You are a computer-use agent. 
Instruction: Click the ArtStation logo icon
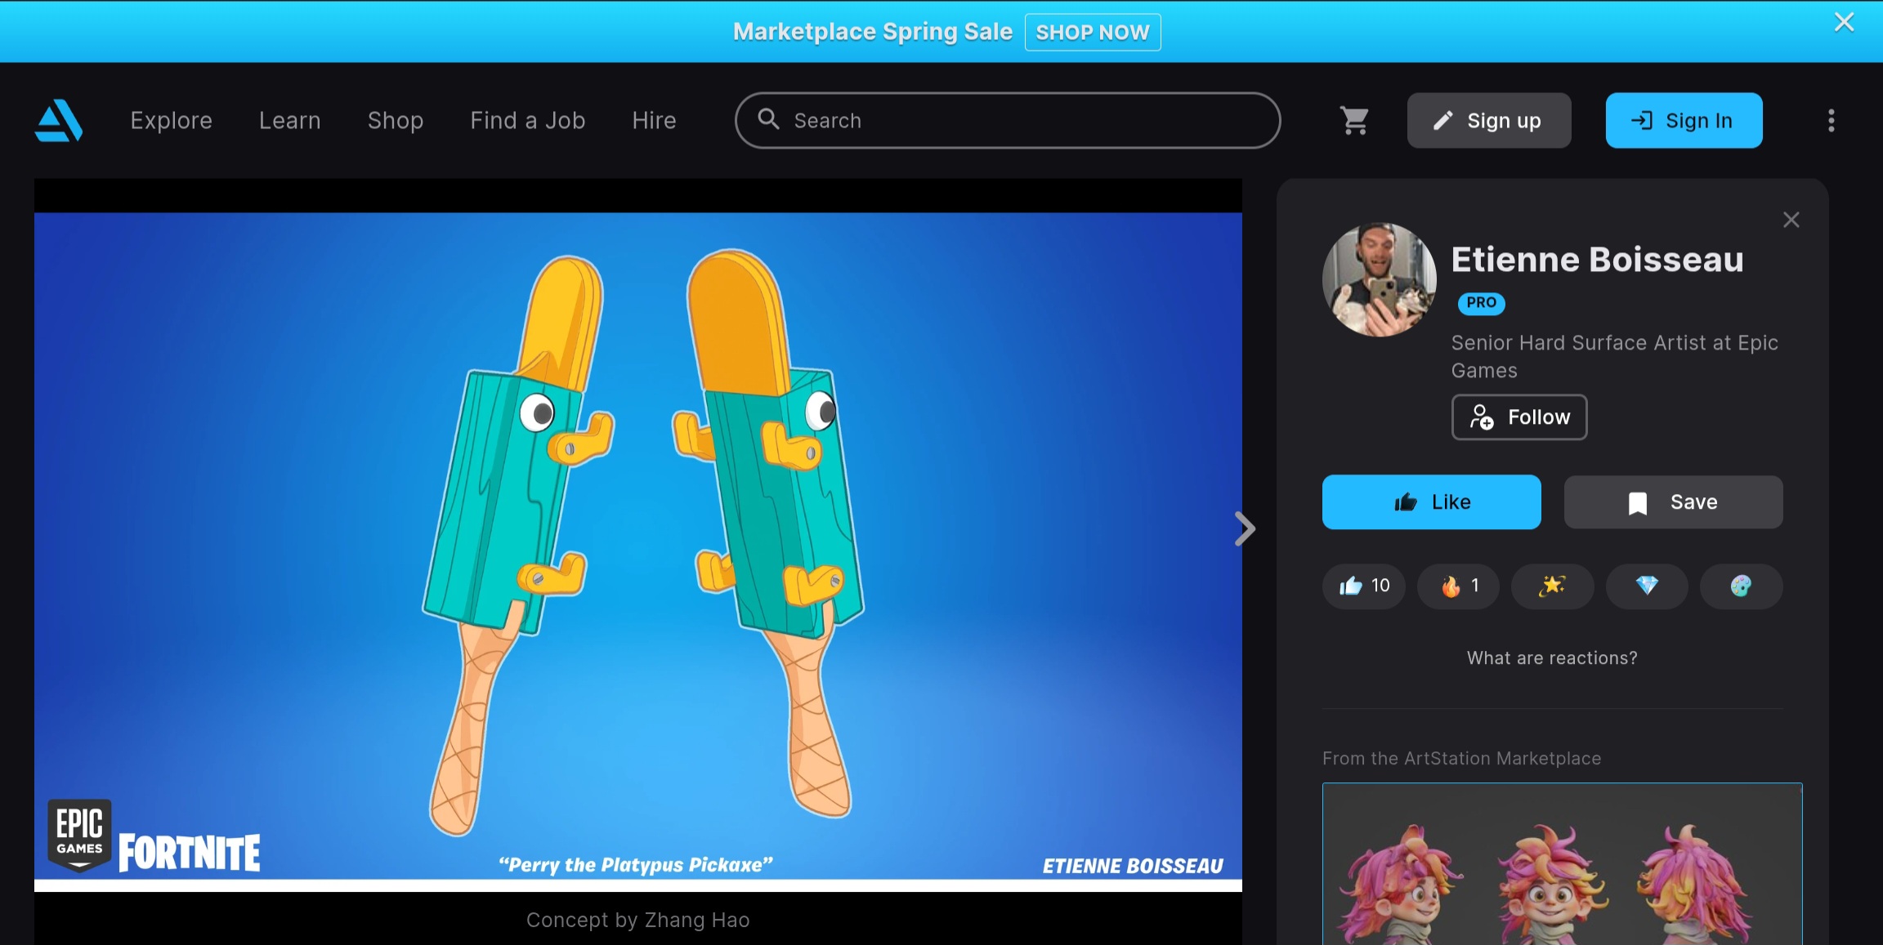(x=59, y=121)
